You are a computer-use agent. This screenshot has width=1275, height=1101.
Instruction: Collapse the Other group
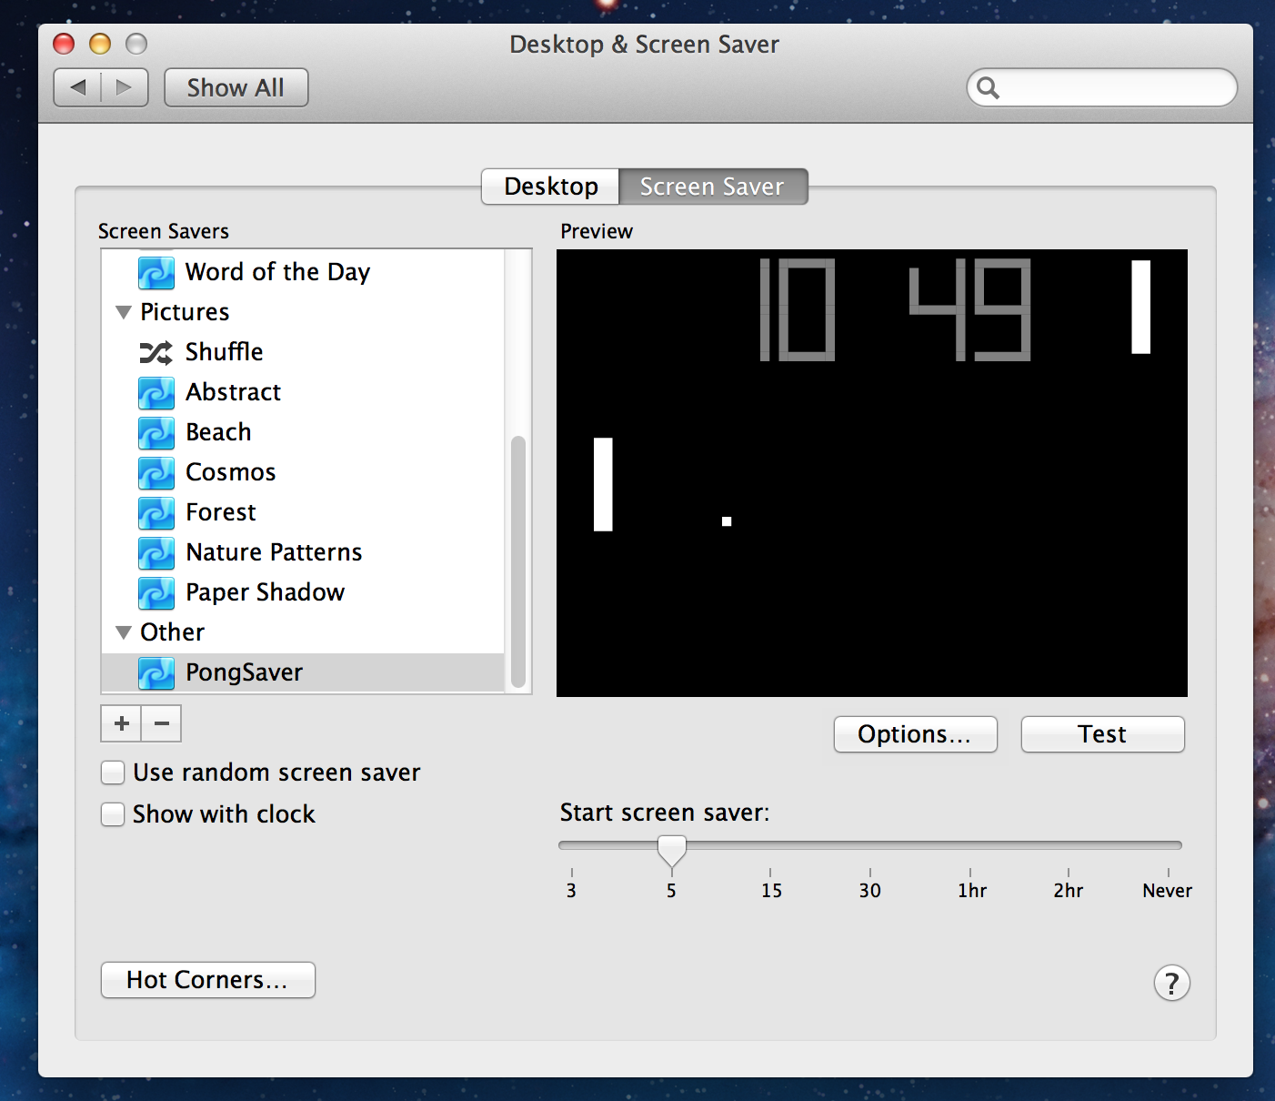click(124, 632)
